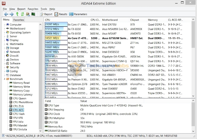
Task: Expand the Network tree node
Action: 4,52
